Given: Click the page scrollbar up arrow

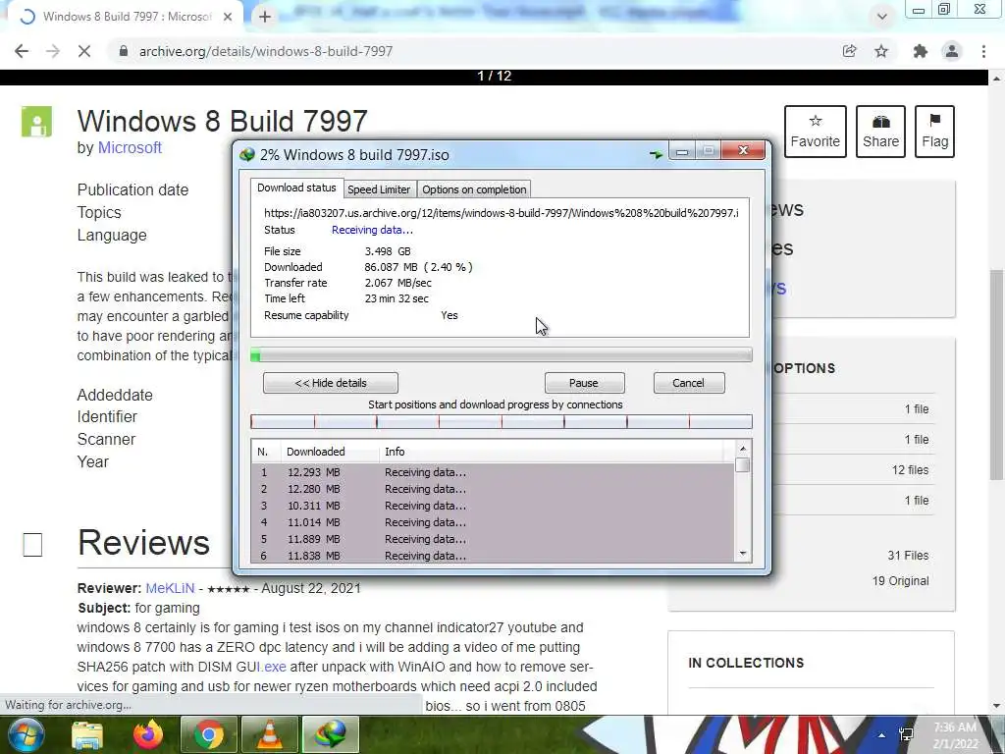Looking at the screenshot, I should (996, 79).
